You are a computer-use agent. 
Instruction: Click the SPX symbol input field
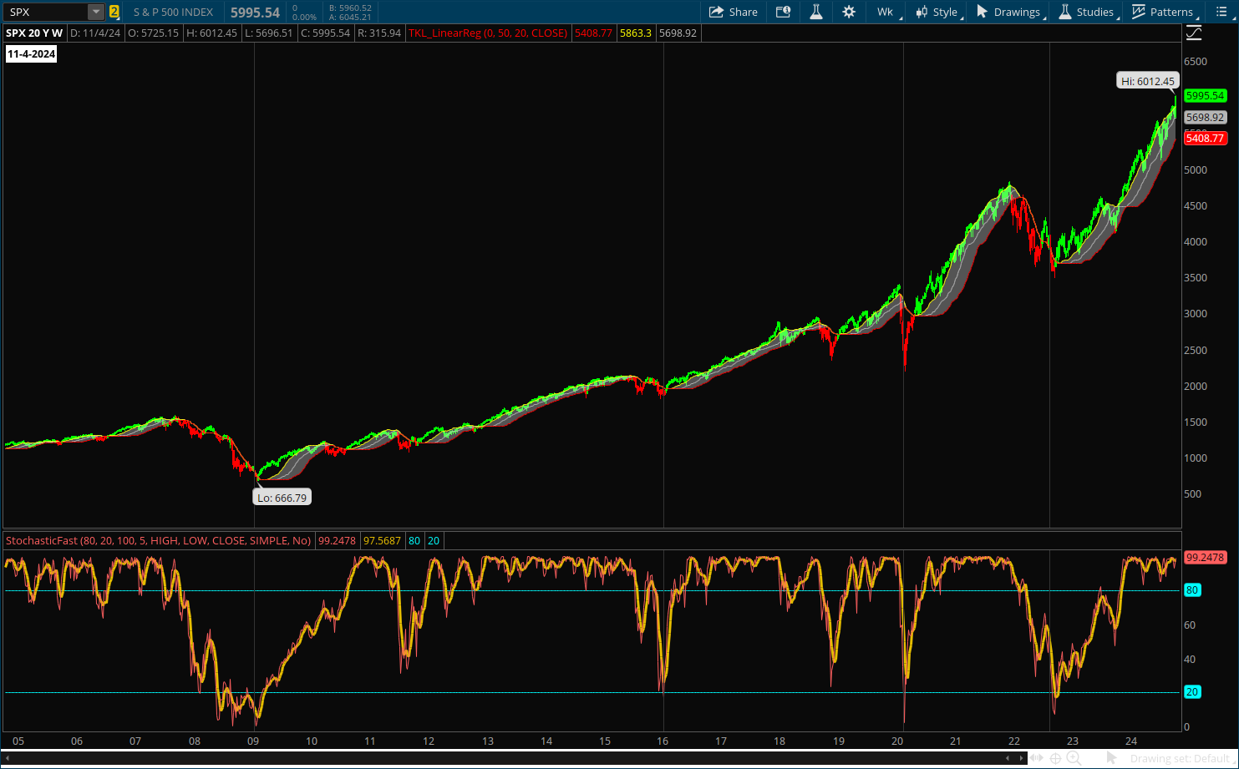pos(47,12)
